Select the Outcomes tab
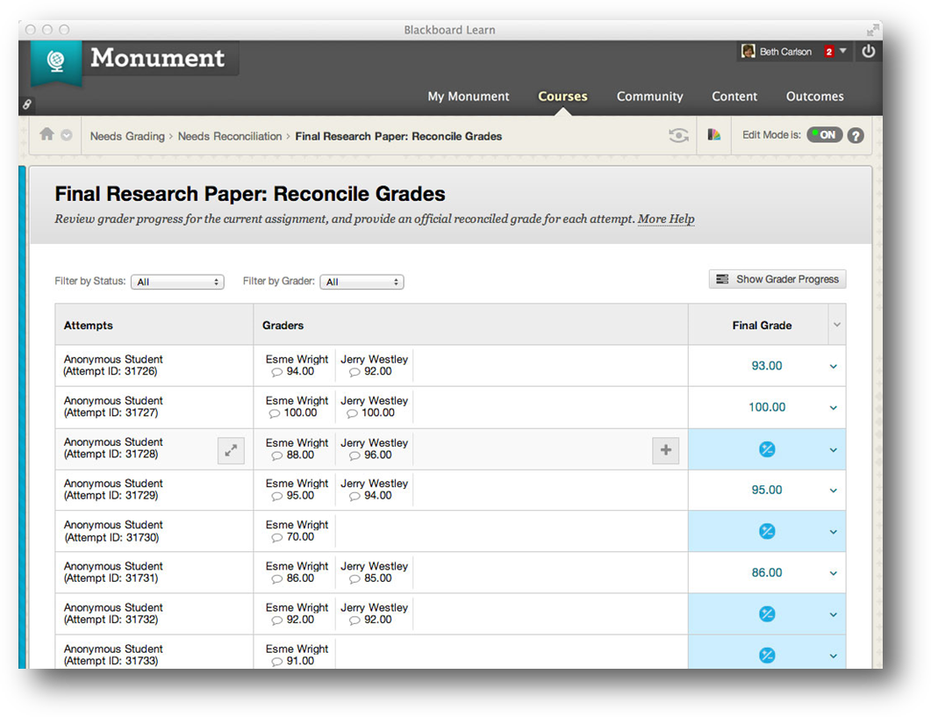Image resolution: width=931 pixels, height=717 pixels. coord(814,97)
